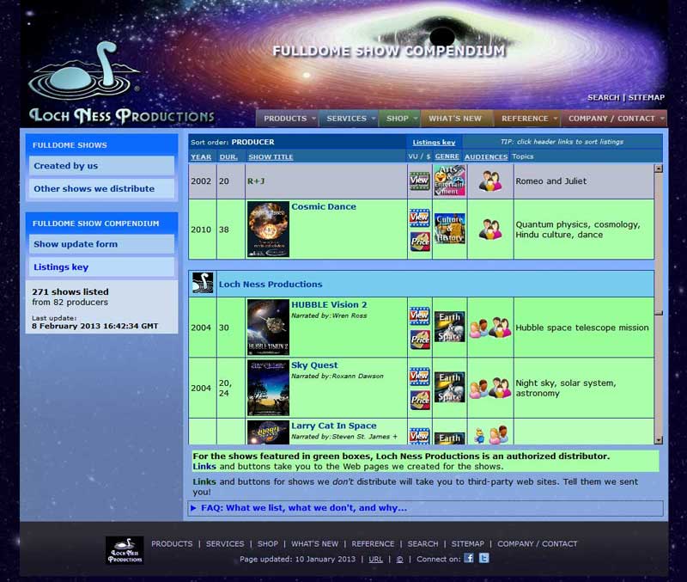This screenshot has height=582, width=687.
Task: Click the Loch Ness monster logo in header
Action: point(83,70)
